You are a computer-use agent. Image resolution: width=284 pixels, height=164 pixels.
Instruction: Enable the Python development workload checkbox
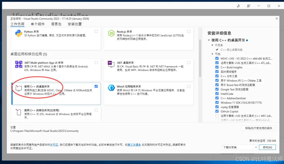pos(96,32)
